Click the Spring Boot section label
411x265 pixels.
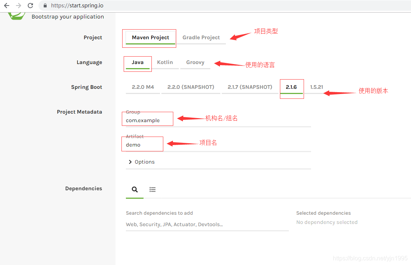[x=87, y=87]
